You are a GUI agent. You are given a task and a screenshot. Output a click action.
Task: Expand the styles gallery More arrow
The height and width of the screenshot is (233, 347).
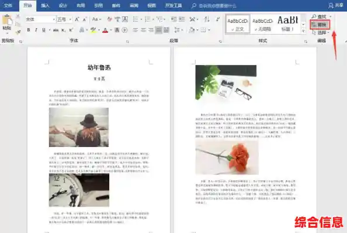[303, 32]
